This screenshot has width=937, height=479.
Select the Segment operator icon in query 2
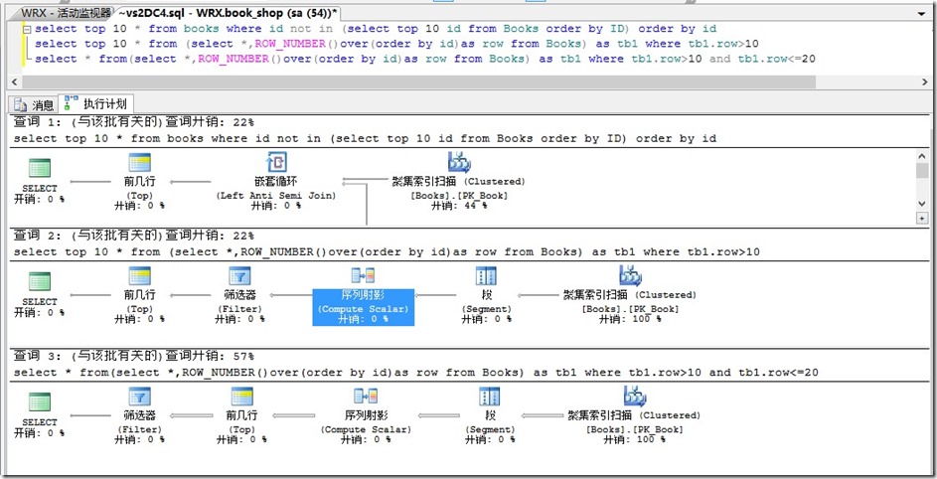tap(486, 276)
